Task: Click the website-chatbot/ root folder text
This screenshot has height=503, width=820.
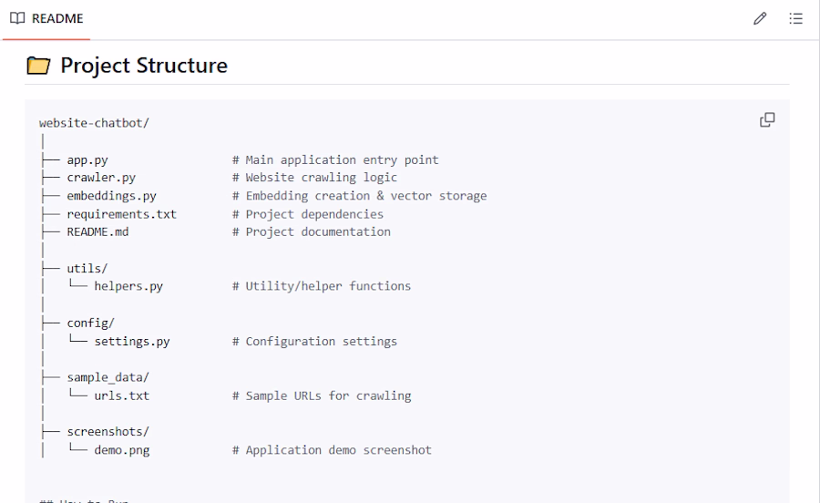Action: point(94,123)
